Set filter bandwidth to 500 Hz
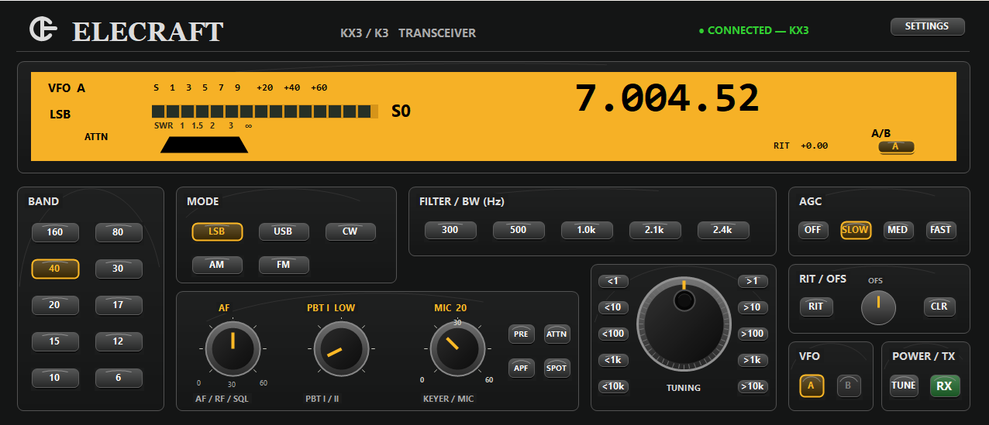Screen dimensions: 989x425 [519, 230]
